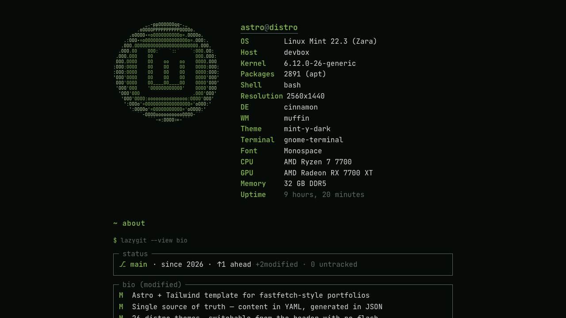
Task: Select the CPU value 'AMD Ryzen 7 7700'
Action: point(318,162)
